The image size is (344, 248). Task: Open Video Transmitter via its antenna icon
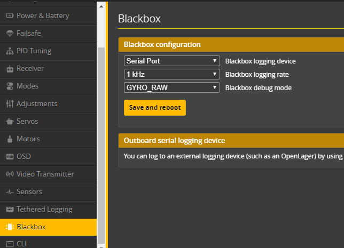tap(10, 174)
